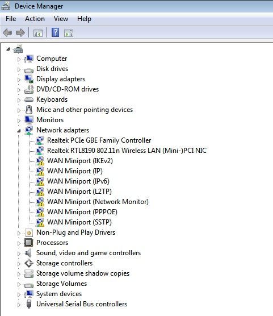Click the Display adapters icon
Viewport: 273px width, 316px height.
click(29, 79)
